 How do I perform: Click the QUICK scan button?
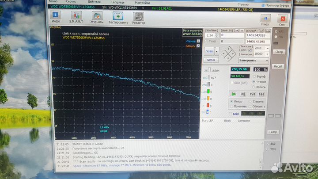point(211,60)
